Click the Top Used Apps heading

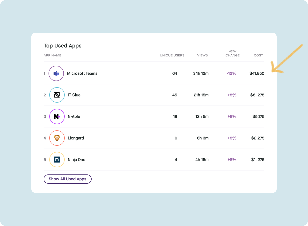coord(63,46)
